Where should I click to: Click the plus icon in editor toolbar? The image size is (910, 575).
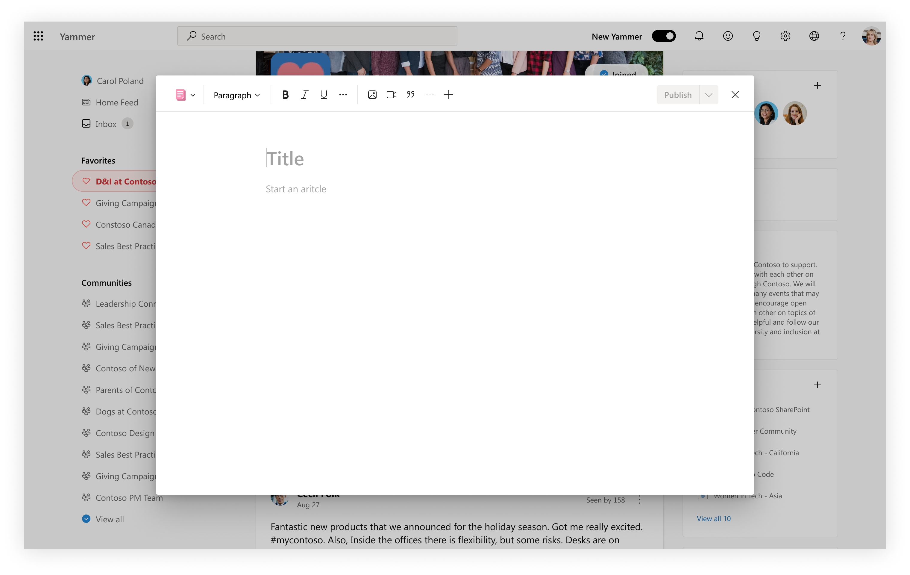[x=449, y=95]
